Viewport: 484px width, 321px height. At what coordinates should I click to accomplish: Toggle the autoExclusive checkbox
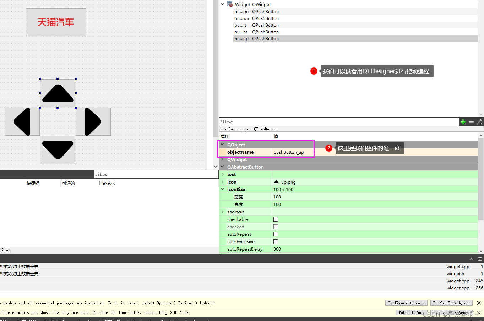[276, 242]
